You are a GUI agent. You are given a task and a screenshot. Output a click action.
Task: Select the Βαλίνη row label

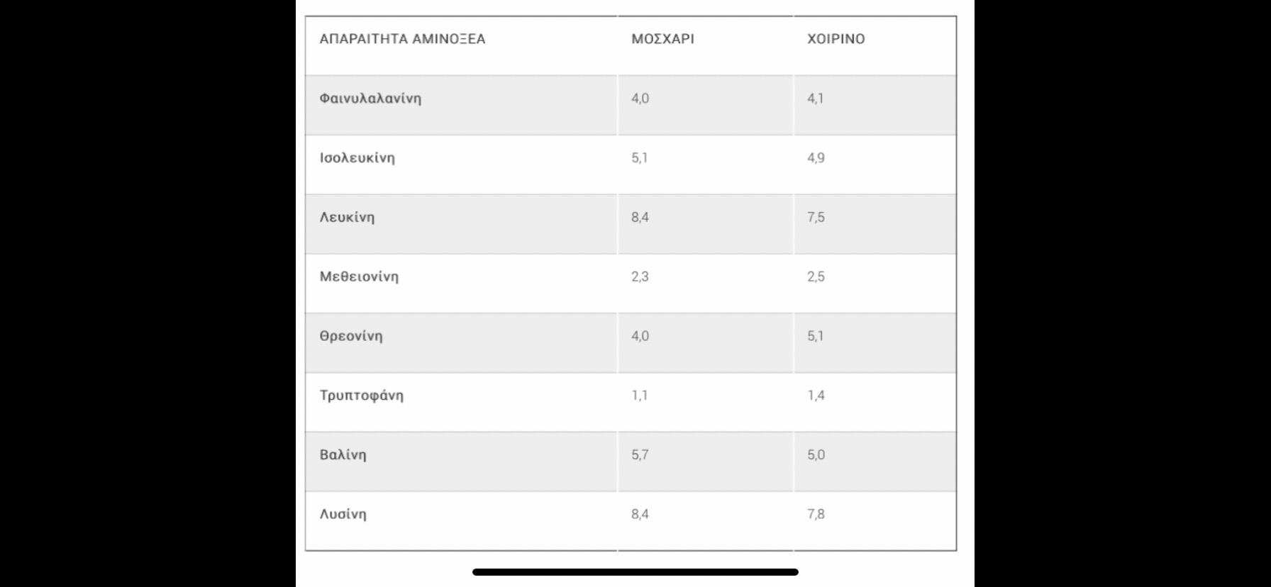[343, 455]
